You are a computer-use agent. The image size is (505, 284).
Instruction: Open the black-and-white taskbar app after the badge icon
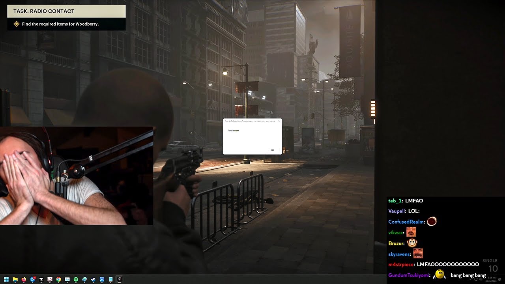pyautogui.click(x=41, y=280)
